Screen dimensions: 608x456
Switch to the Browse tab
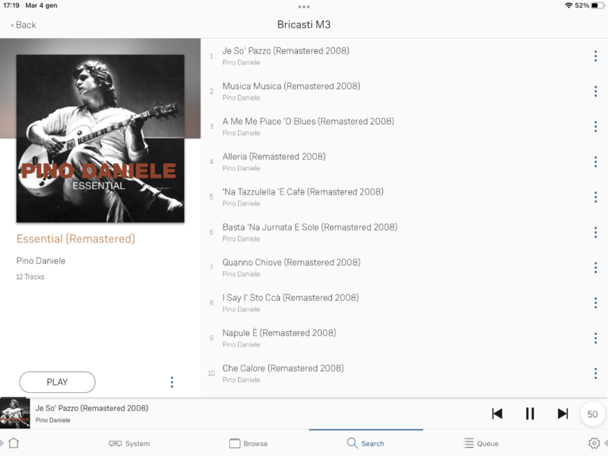click(x=249, y=443)
